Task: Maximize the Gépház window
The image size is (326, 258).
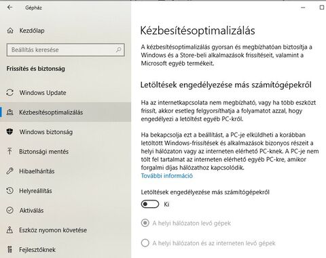Action: [x=322, y=7]
